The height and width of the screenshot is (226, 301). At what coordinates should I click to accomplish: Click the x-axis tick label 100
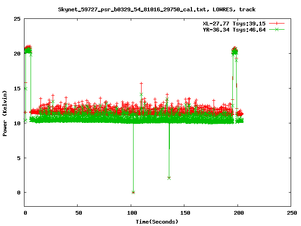132,213
